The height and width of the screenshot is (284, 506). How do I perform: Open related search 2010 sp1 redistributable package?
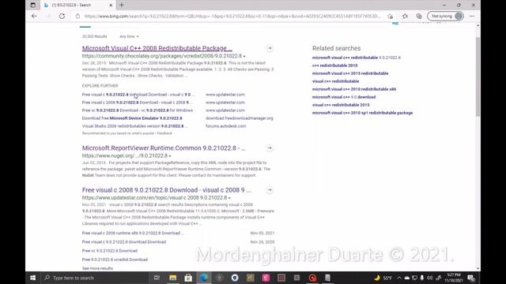point(362,113)
